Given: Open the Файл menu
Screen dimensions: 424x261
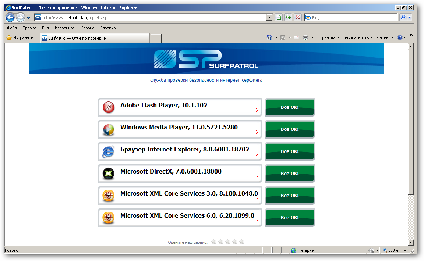Looking at the screenshot, I should [x=12, y=28].
